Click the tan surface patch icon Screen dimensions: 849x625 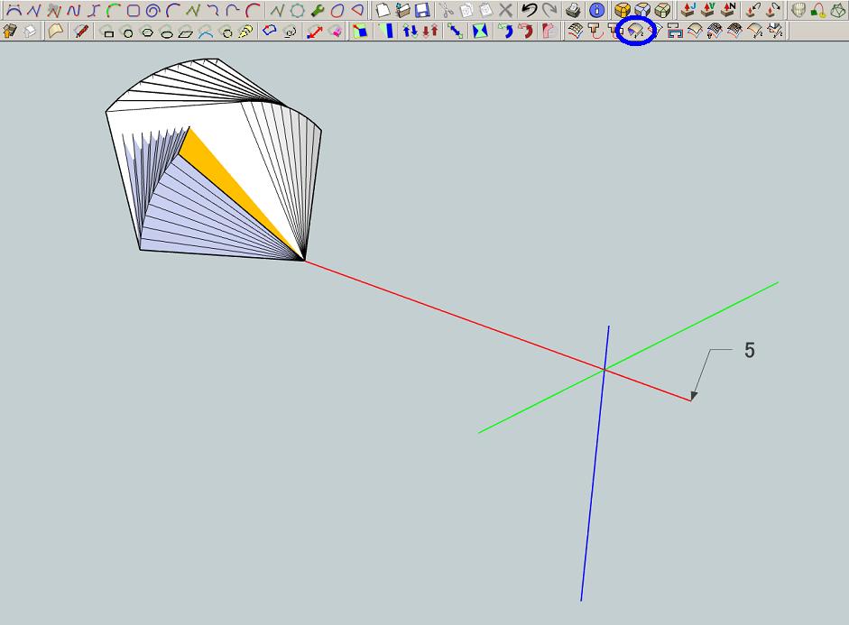point(55,31)
